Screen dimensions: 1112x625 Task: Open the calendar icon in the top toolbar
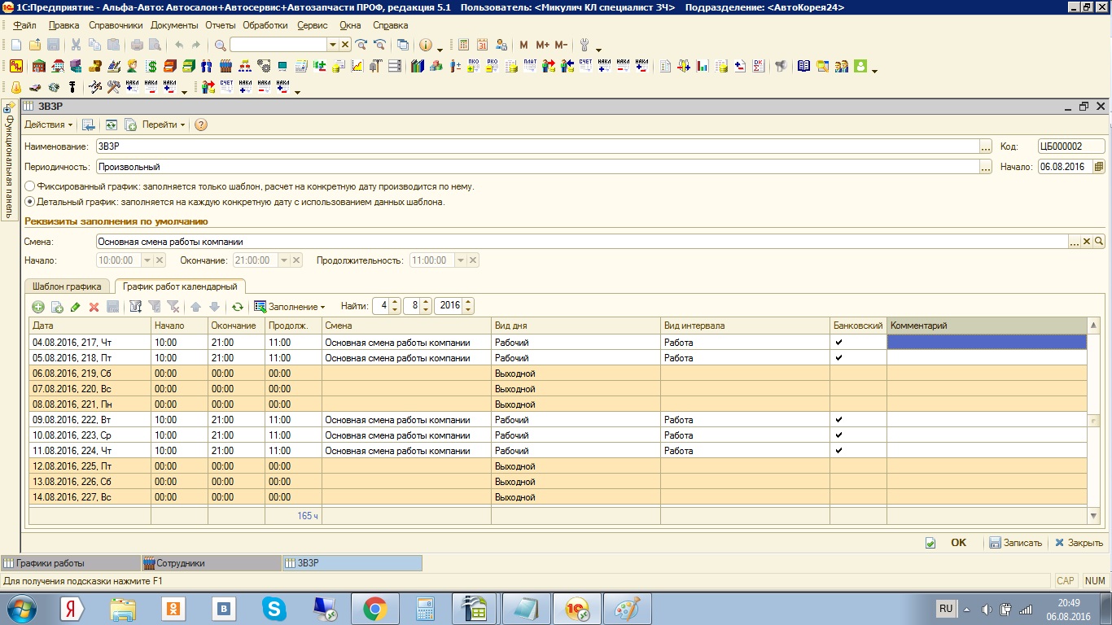[x=482, y=45]
